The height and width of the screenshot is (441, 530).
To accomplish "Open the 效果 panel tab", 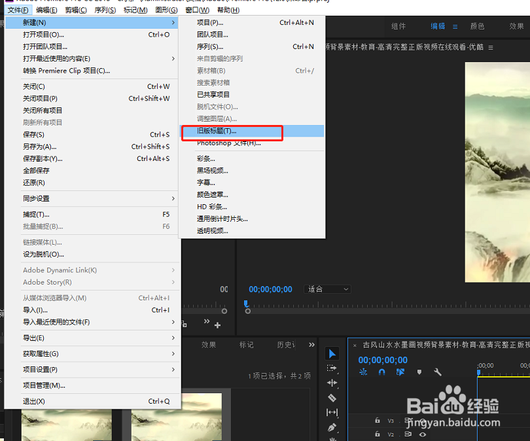I will (x=209, y=345).
